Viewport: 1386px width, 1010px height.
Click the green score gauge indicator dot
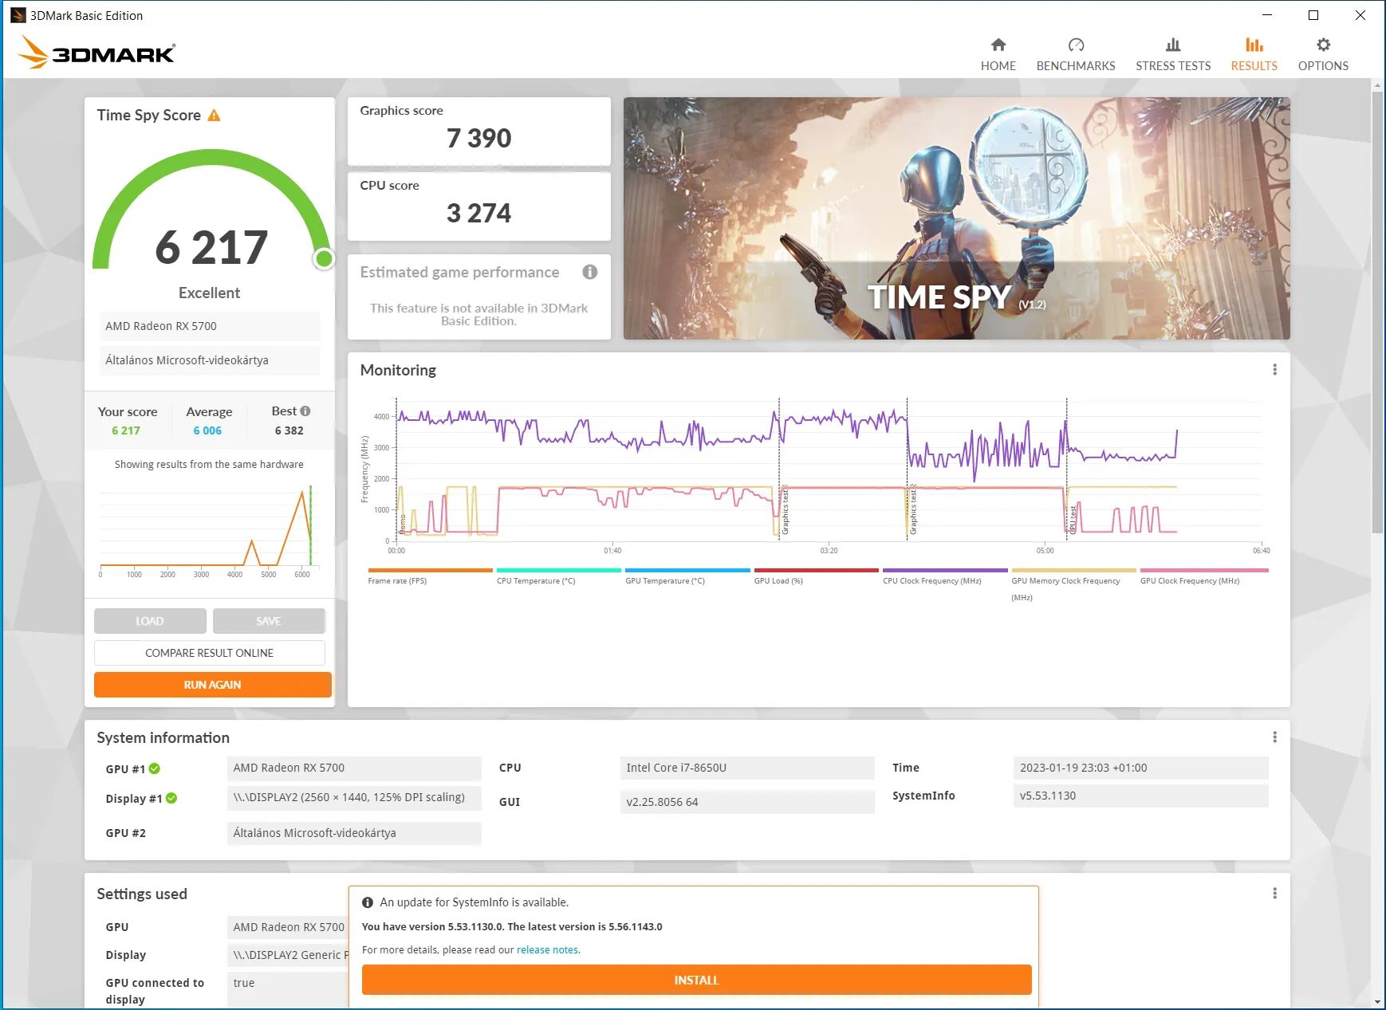(324, 258)
